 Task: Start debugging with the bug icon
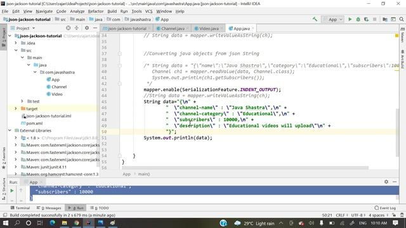[x=358, y=19]
